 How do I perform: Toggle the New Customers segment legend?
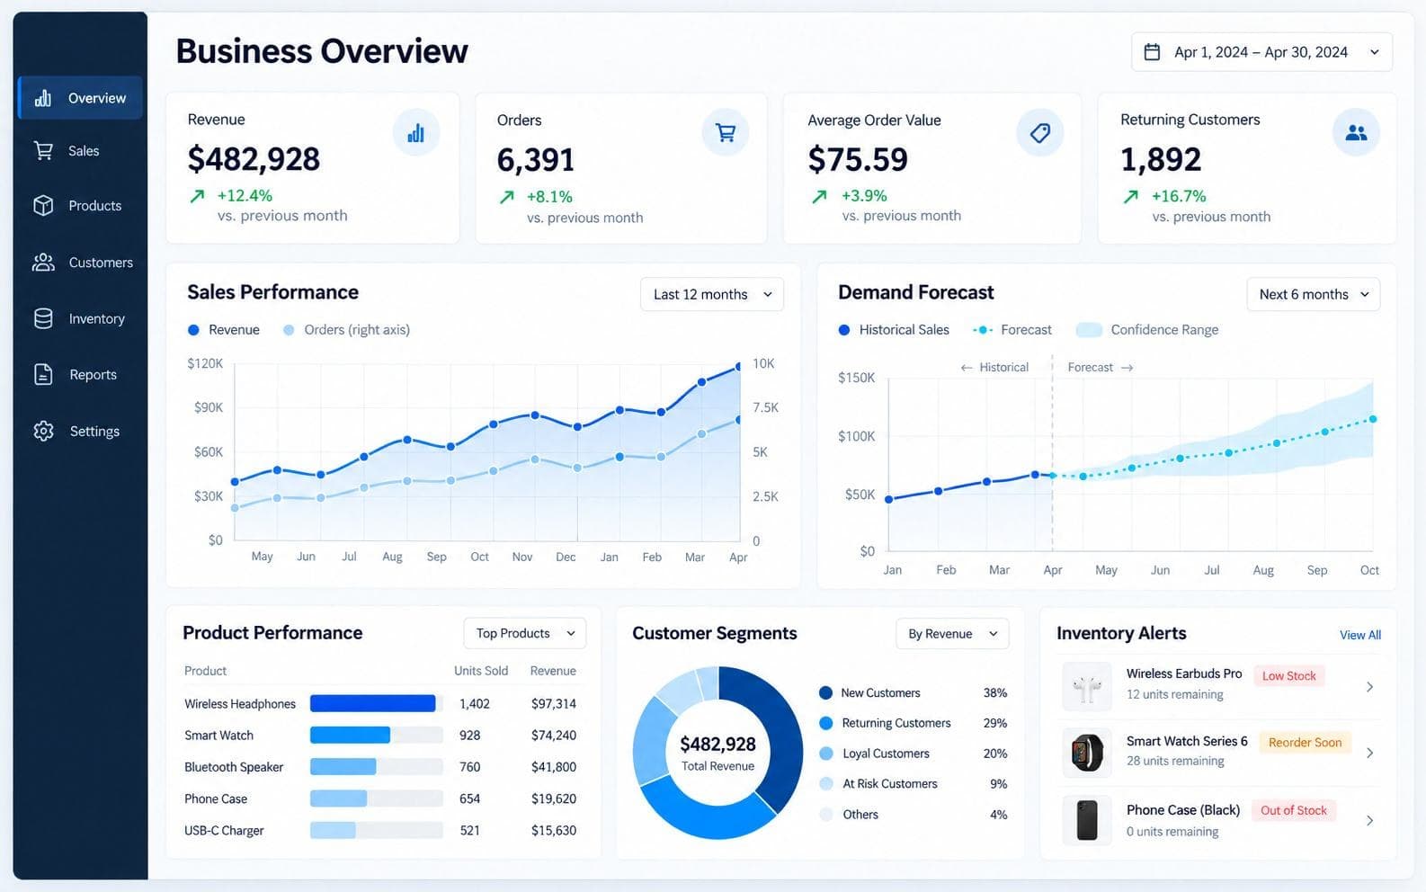[x=870, y=692]
